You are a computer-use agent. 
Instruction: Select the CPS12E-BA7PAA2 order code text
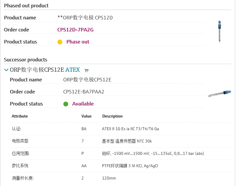[x=84, y=92]
